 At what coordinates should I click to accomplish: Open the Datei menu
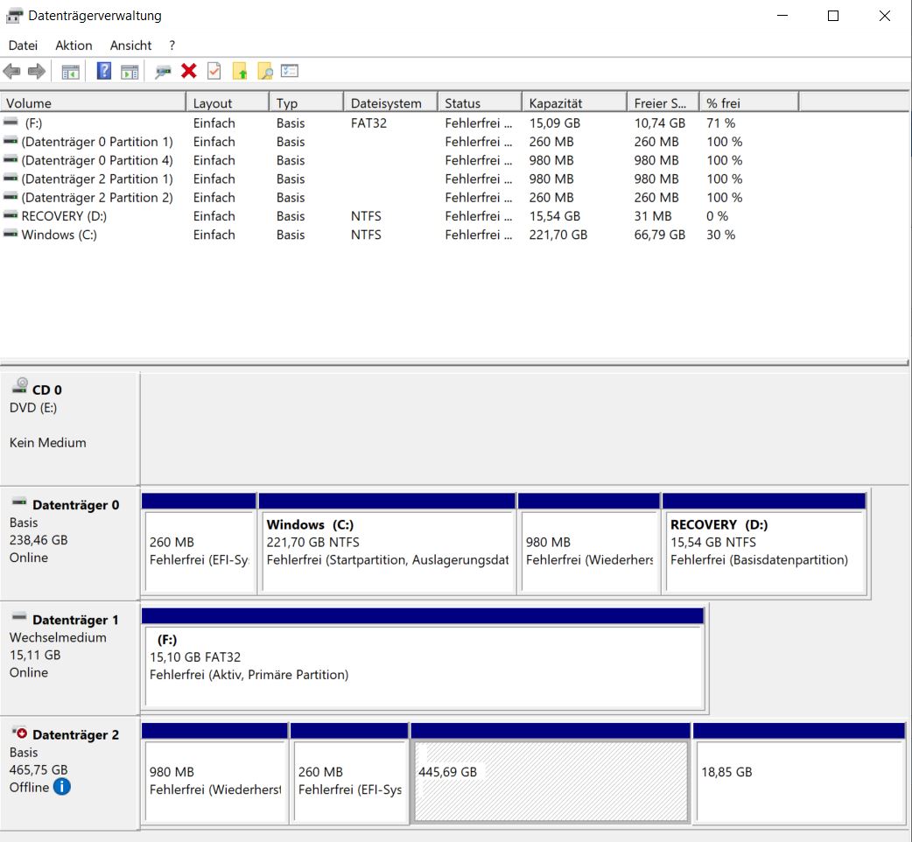click(x=23, y=46)
